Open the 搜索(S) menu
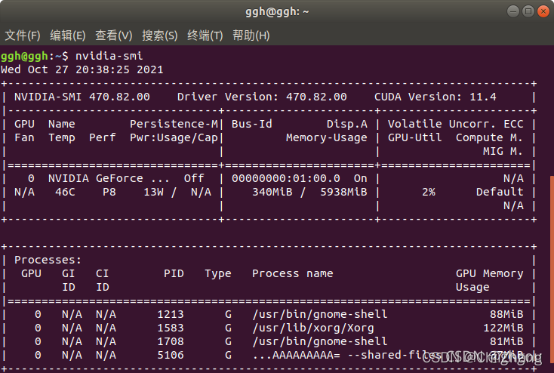The image size is (554, 373). click(160, 35)
